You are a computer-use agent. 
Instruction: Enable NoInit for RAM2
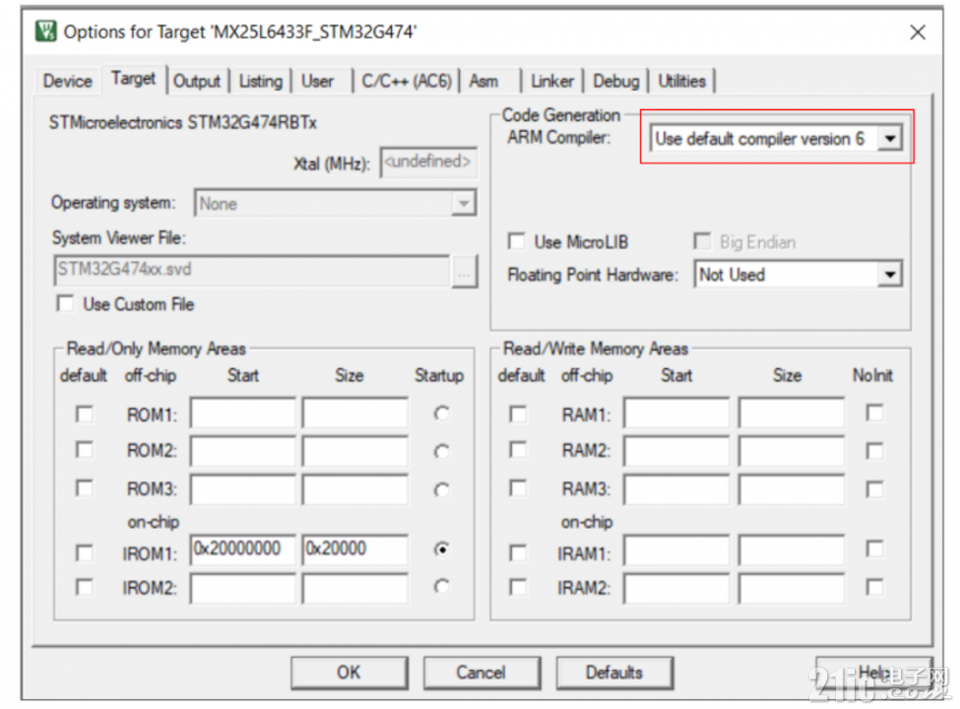click(x=875, y=451)
